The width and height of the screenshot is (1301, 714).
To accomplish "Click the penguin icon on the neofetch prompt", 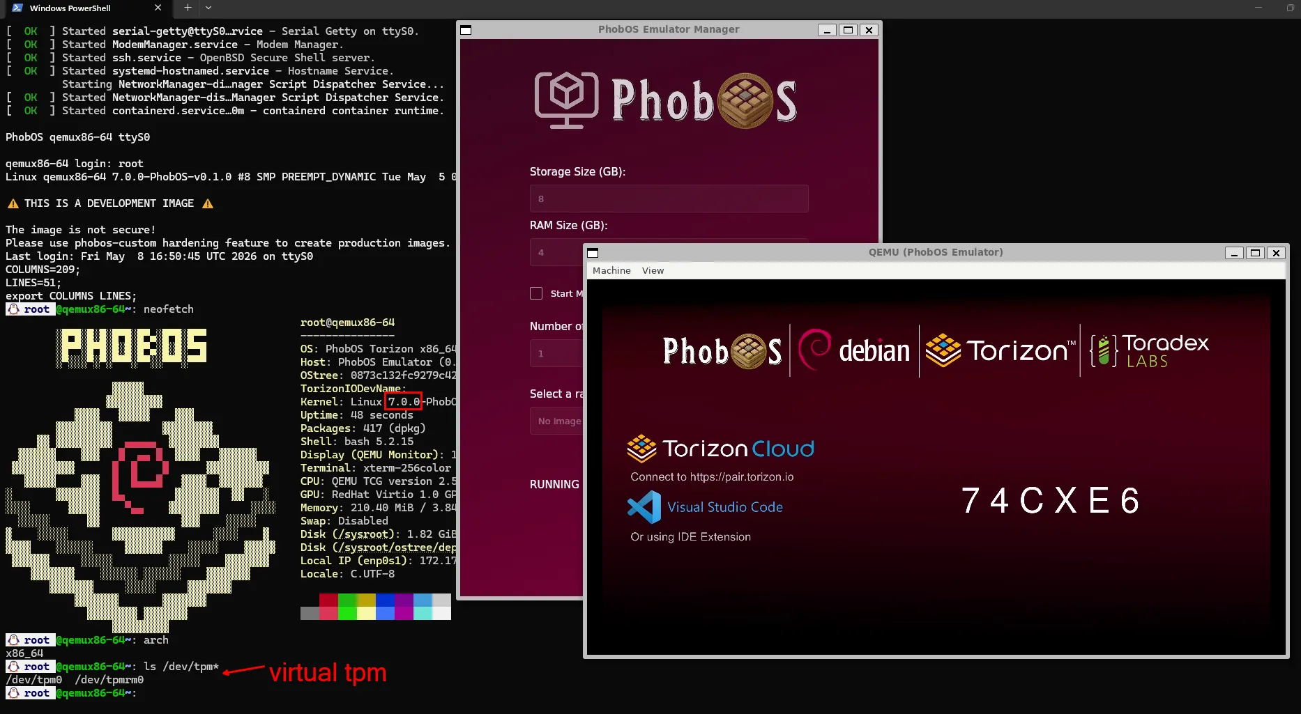I will (13, 309).
